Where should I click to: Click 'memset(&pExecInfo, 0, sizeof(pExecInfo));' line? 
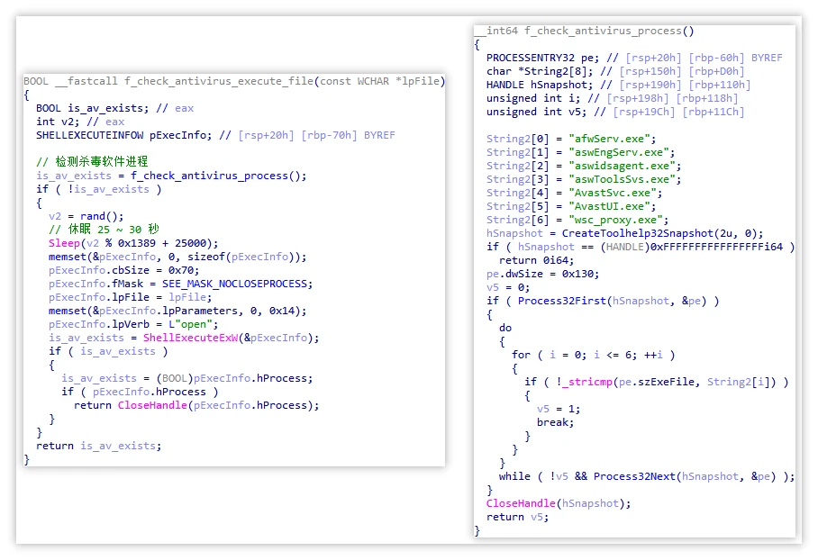[x=177, y=257]
